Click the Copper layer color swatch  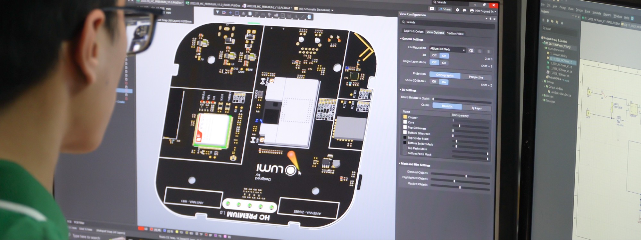point(405,117)
